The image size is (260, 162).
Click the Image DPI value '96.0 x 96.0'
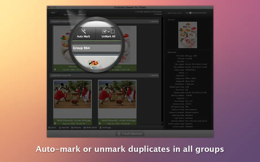[x=190, y=81]
